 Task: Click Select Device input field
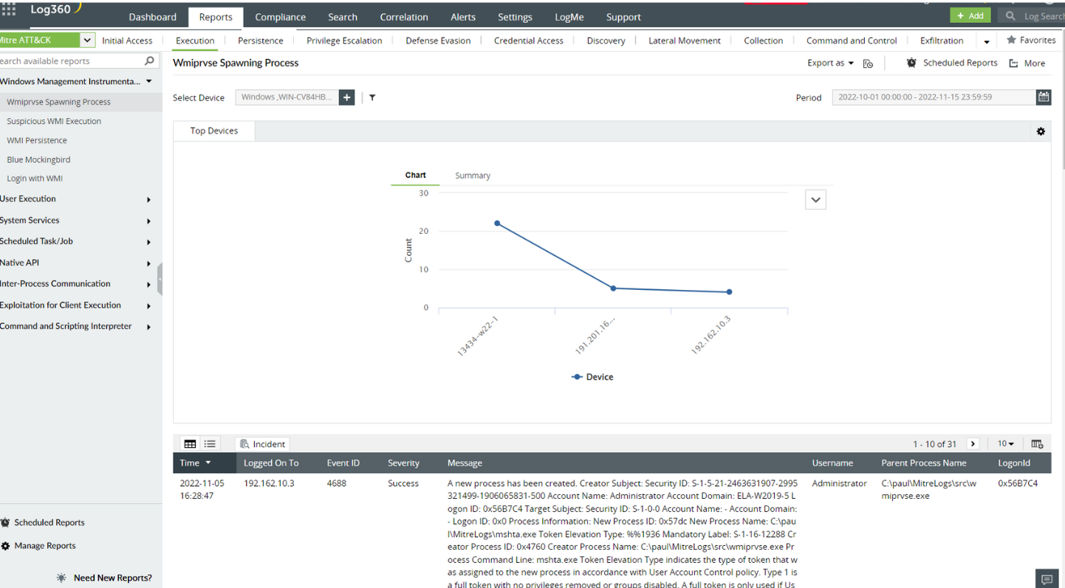click(287, 97)
